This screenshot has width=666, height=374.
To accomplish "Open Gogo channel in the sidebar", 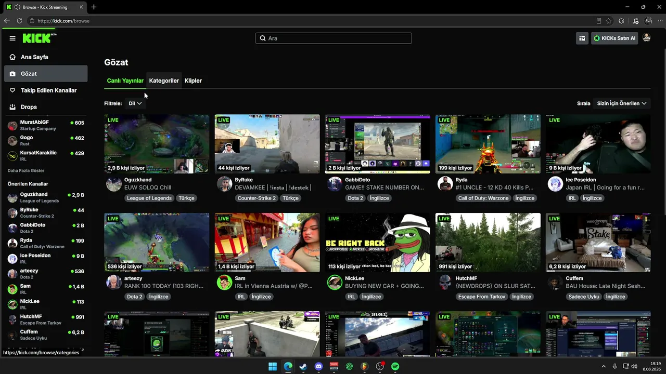I will point(46,140).
